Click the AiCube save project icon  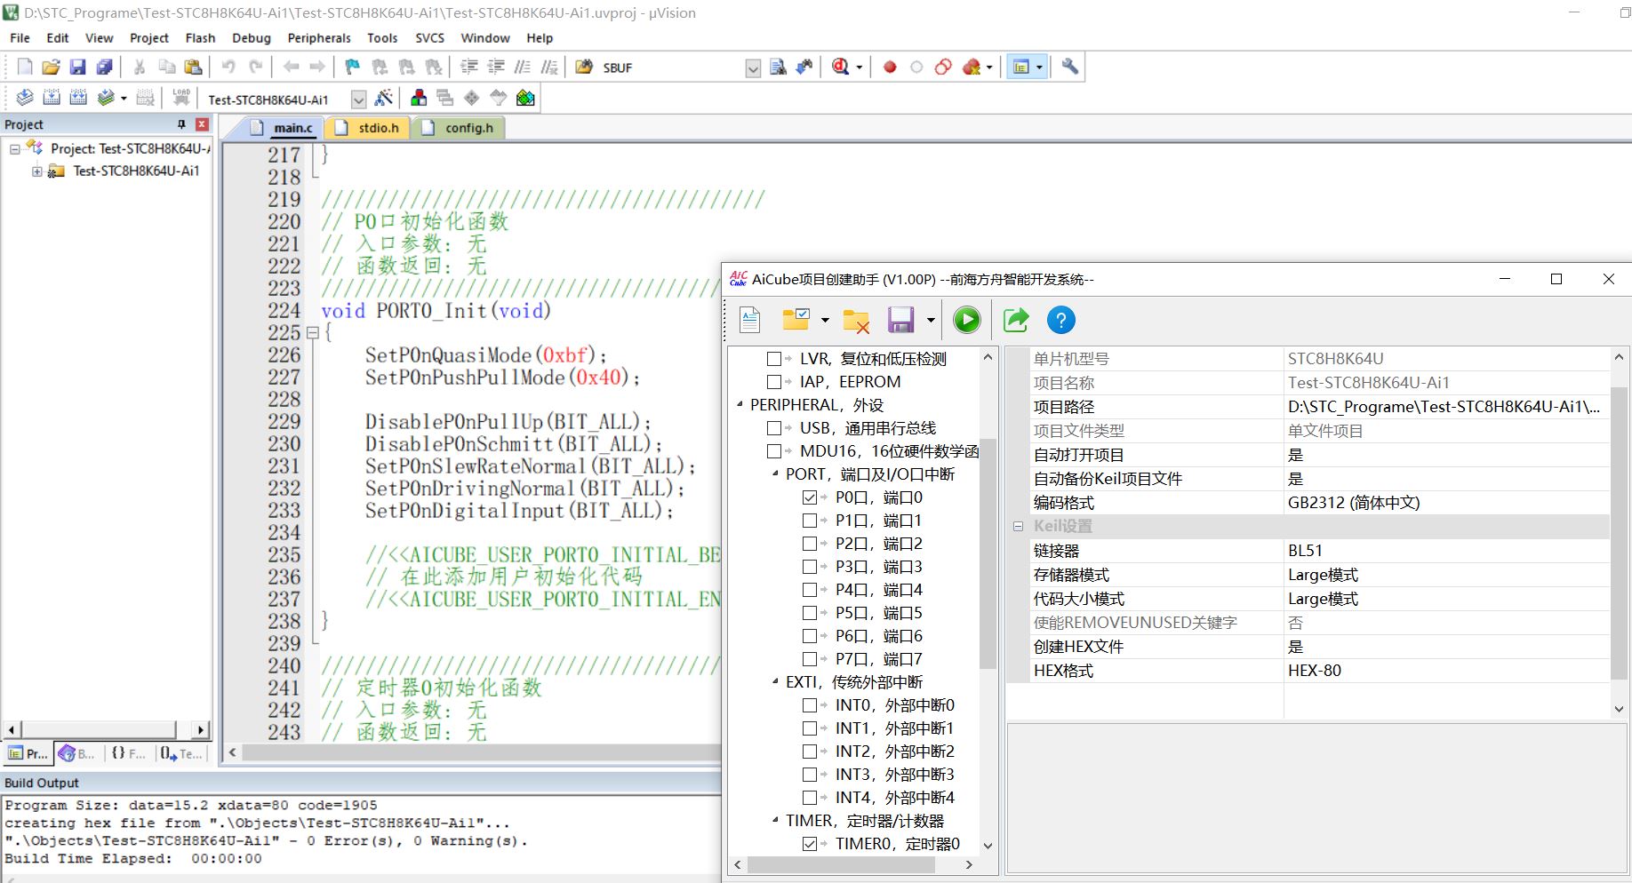click(x=900, y=320)
